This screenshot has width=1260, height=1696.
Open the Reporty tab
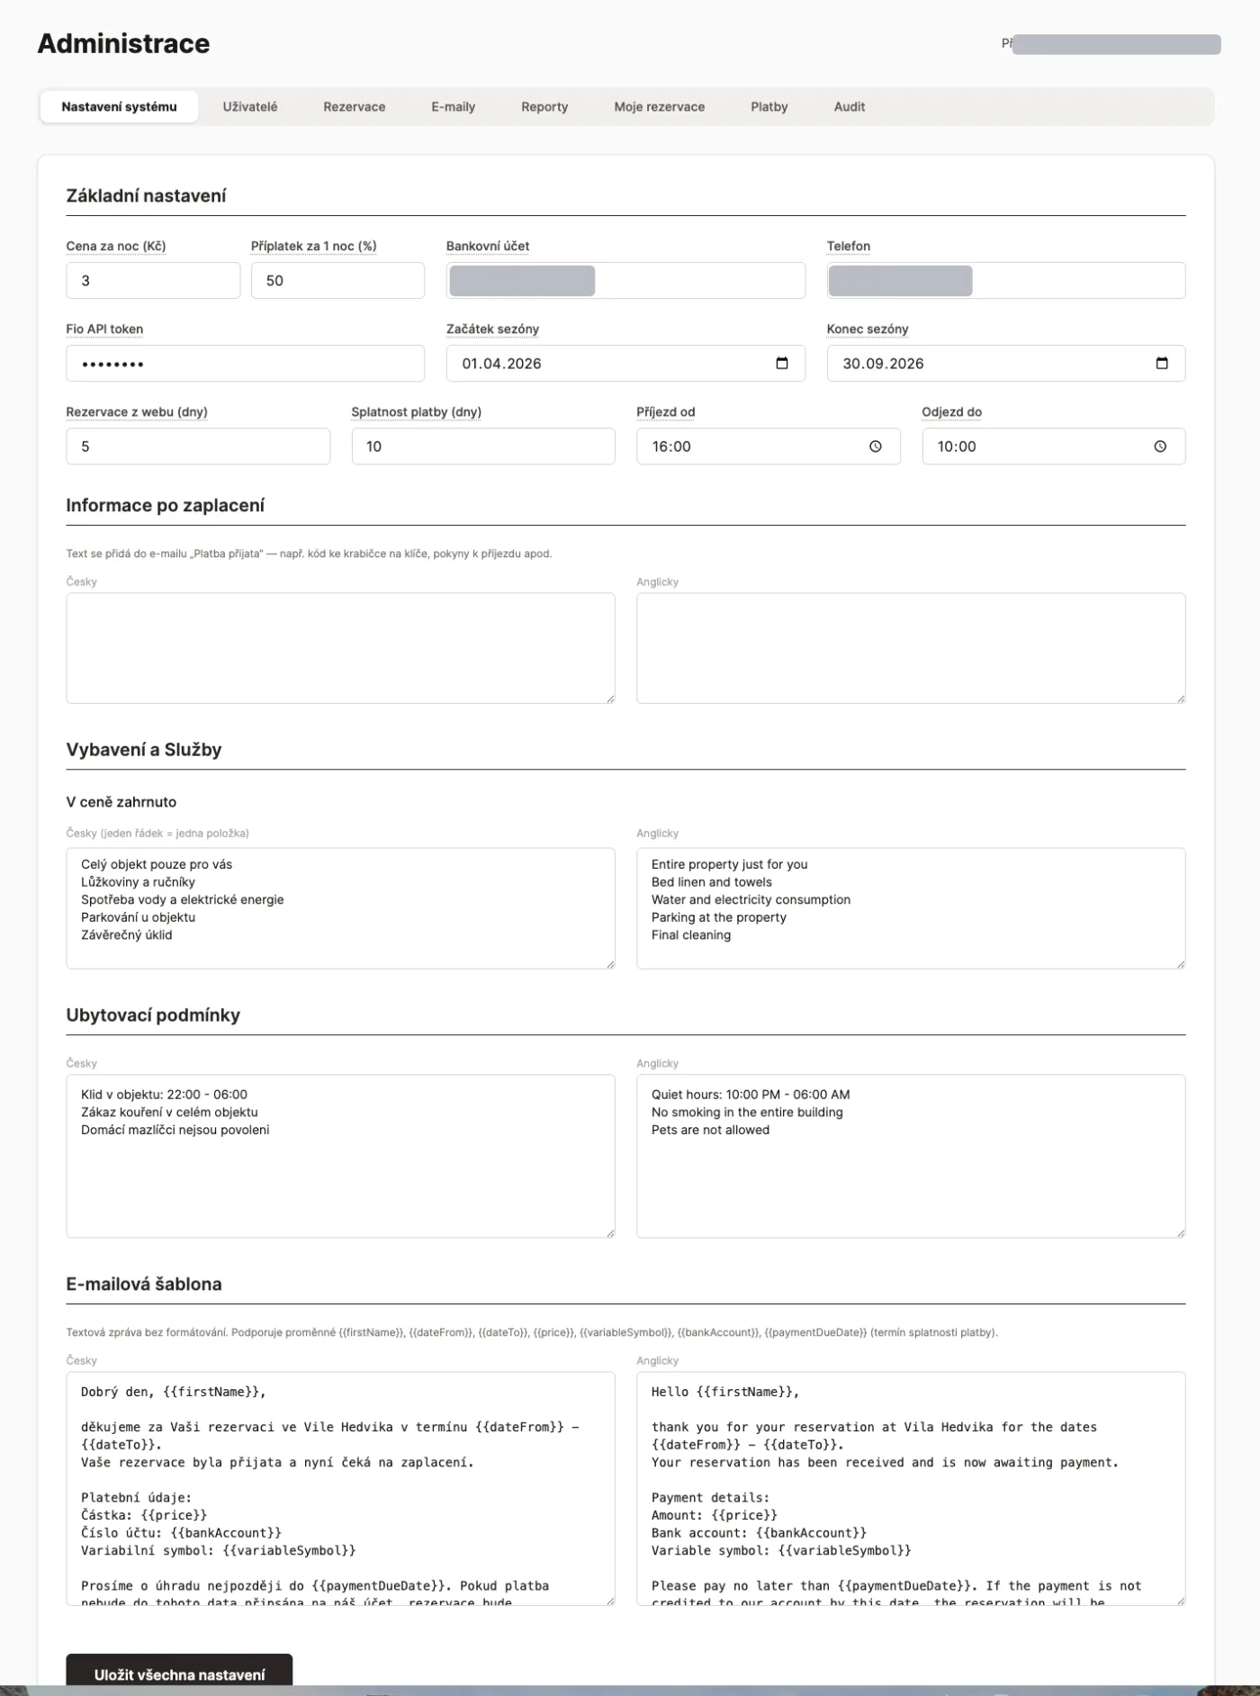pos(544,106)
